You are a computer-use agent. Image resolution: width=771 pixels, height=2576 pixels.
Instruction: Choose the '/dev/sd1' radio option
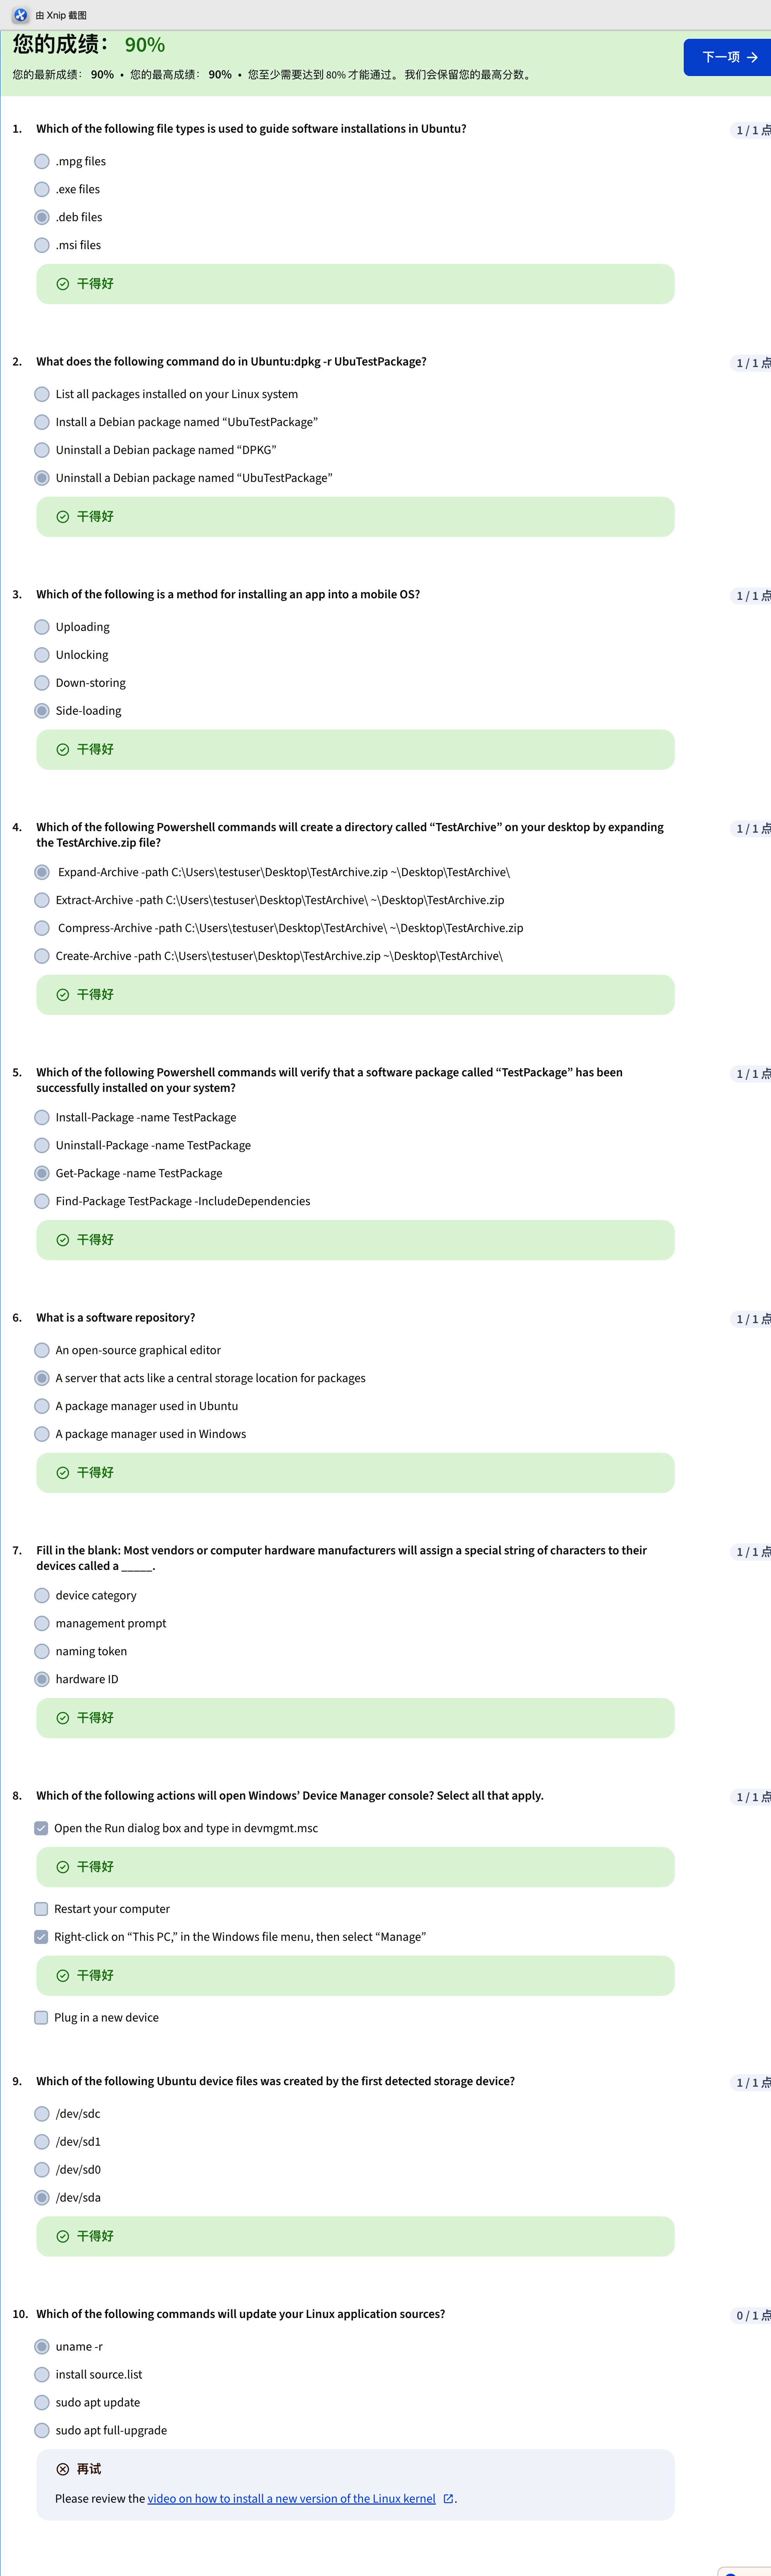click(42, 2141)
